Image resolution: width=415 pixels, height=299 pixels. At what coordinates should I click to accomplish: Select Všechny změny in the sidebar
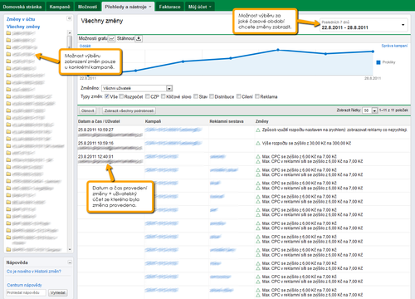[x=23, y=27]
